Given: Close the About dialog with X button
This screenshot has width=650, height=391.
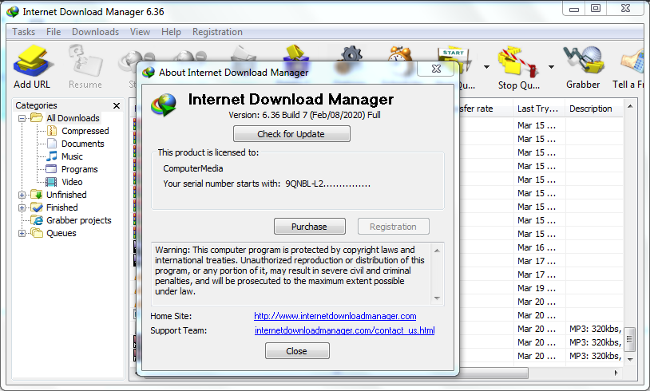Looking at the screenshot, I should pos(436,69).
